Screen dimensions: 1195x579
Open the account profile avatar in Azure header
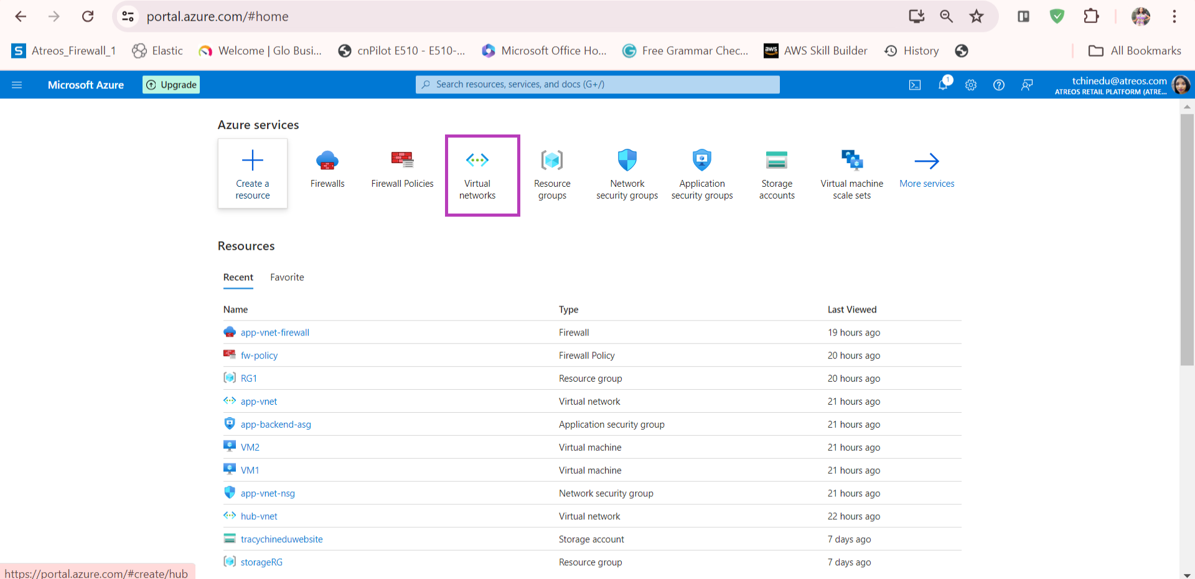pos(1181,85)
